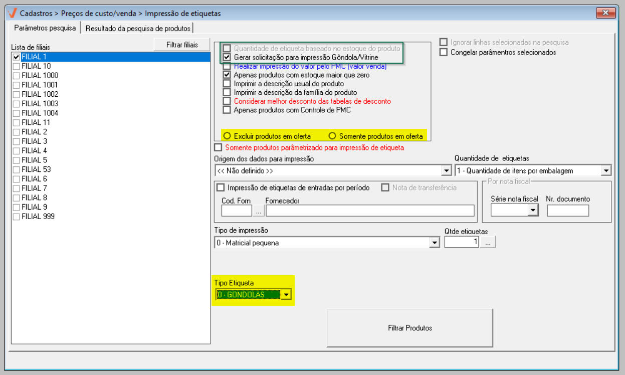
Task: Check the FILIAL 8 checkbox
Action: 17,198
